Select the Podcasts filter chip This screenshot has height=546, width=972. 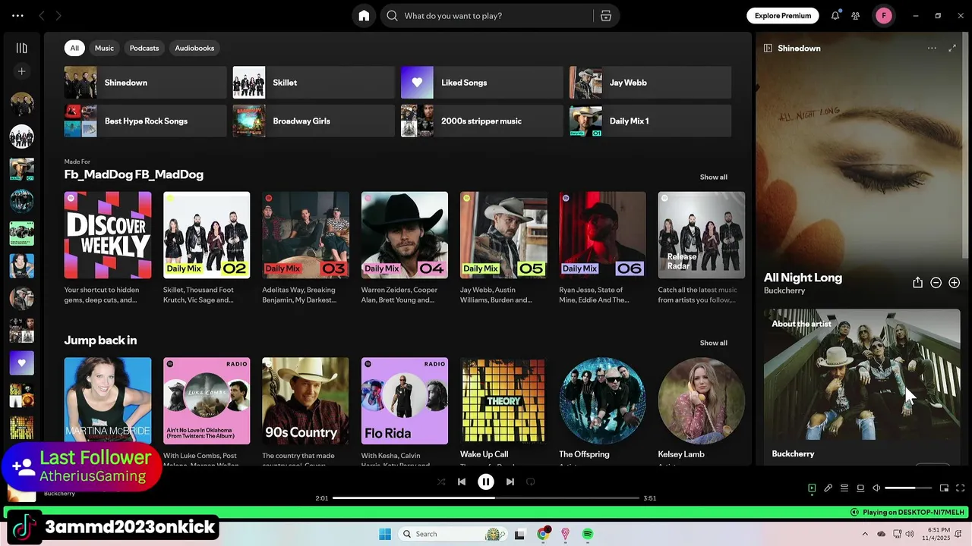pos(144,48)
